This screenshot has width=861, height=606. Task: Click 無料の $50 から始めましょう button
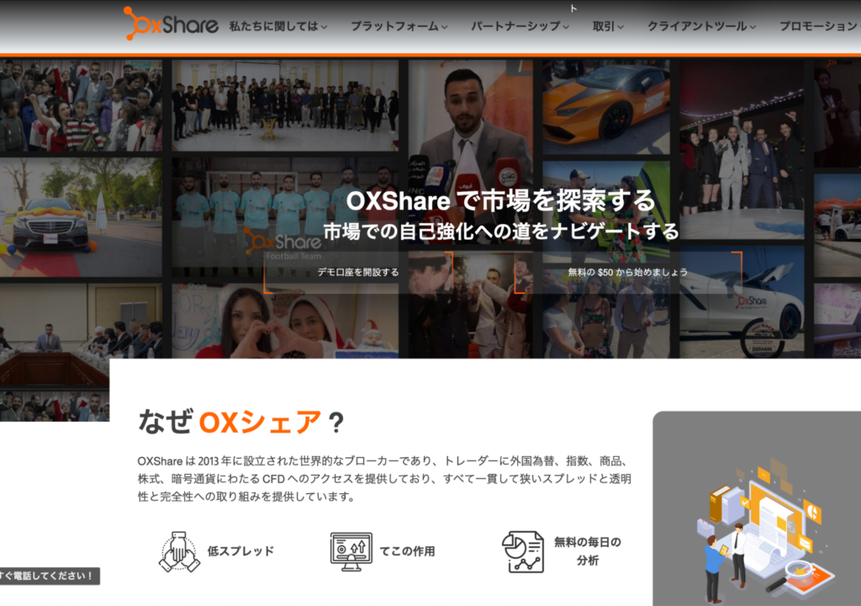tap(627, 272)
